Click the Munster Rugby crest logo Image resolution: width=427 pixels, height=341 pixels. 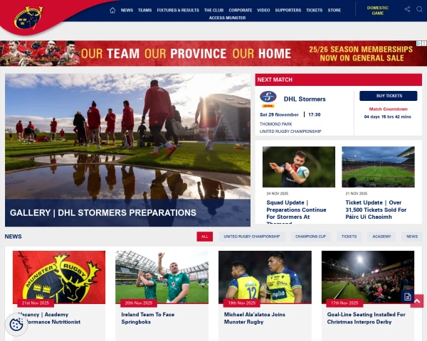[x=29, y=18]
